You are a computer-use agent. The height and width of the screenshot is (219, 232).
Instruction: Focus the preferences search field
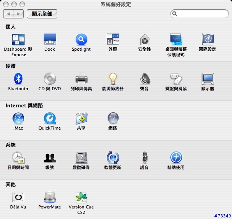point(200,14)
